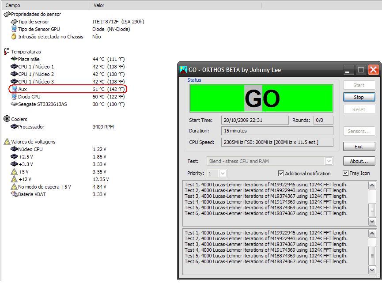Open the Priority dropdown in ORTHOS
The width and height of the screenshot is (382, 291).
pyautogui.click(x=223, y=174)
